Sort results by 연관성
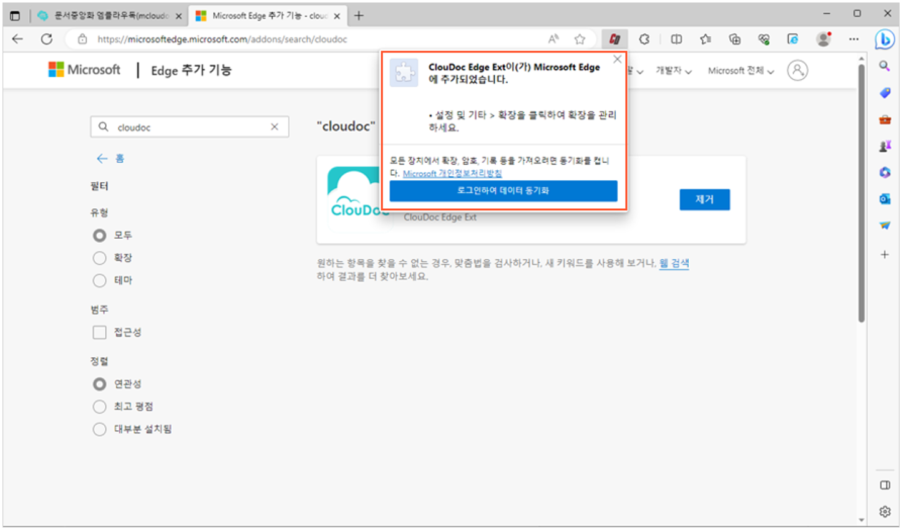Image resolution: width=904 pixels, height=530 pixels. 99,384
